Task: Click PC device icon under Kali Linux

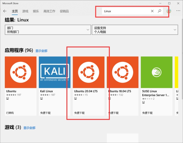Action: click(41, 99)
